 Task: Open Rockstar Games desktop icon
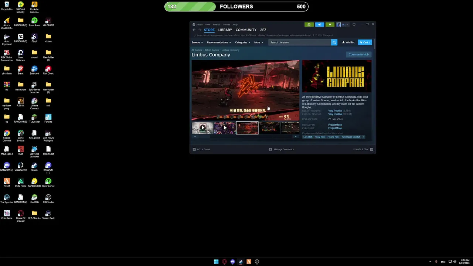(34, 7)
